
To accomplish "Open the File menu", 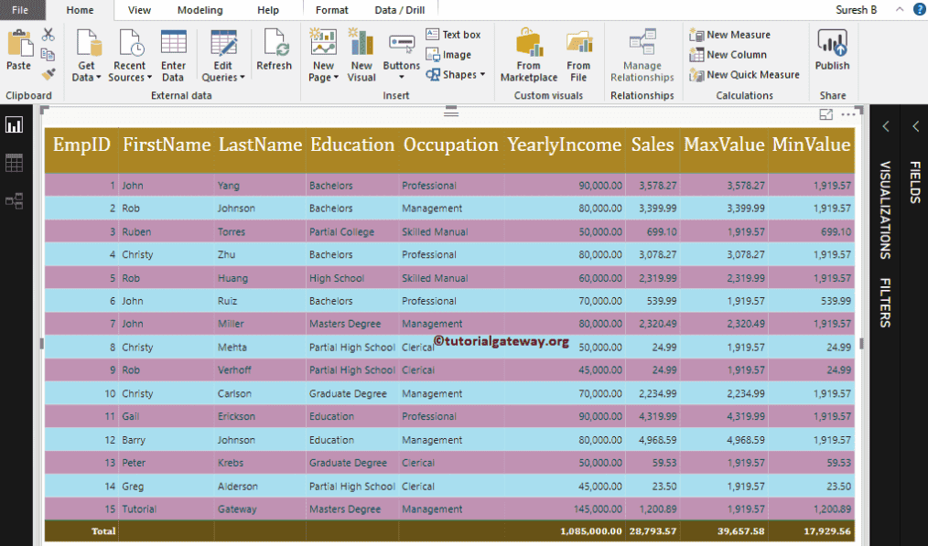I will pyautogui.click(x=20, y=10).
